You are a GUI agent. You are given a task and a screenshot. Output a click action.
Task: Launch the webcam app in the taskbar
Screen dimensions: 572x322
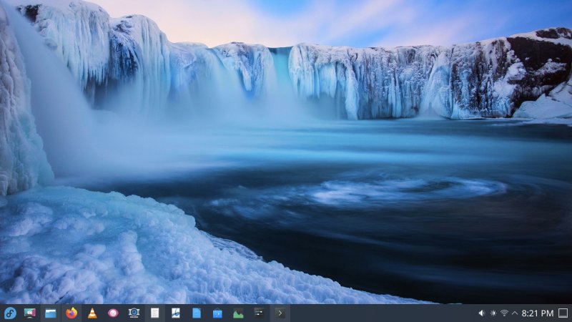134,313
